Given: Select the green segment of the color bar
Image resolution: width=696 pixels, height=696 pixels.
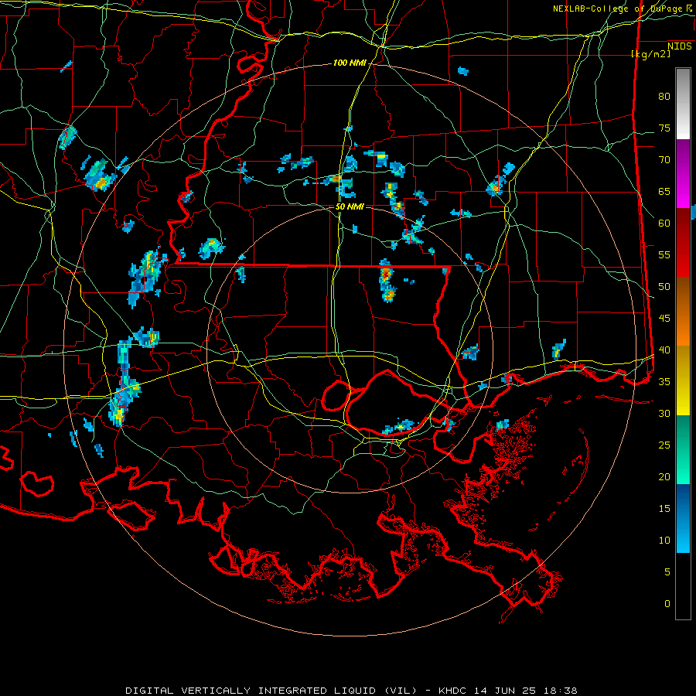Looking at the screenshot, I should pos(683,449).
